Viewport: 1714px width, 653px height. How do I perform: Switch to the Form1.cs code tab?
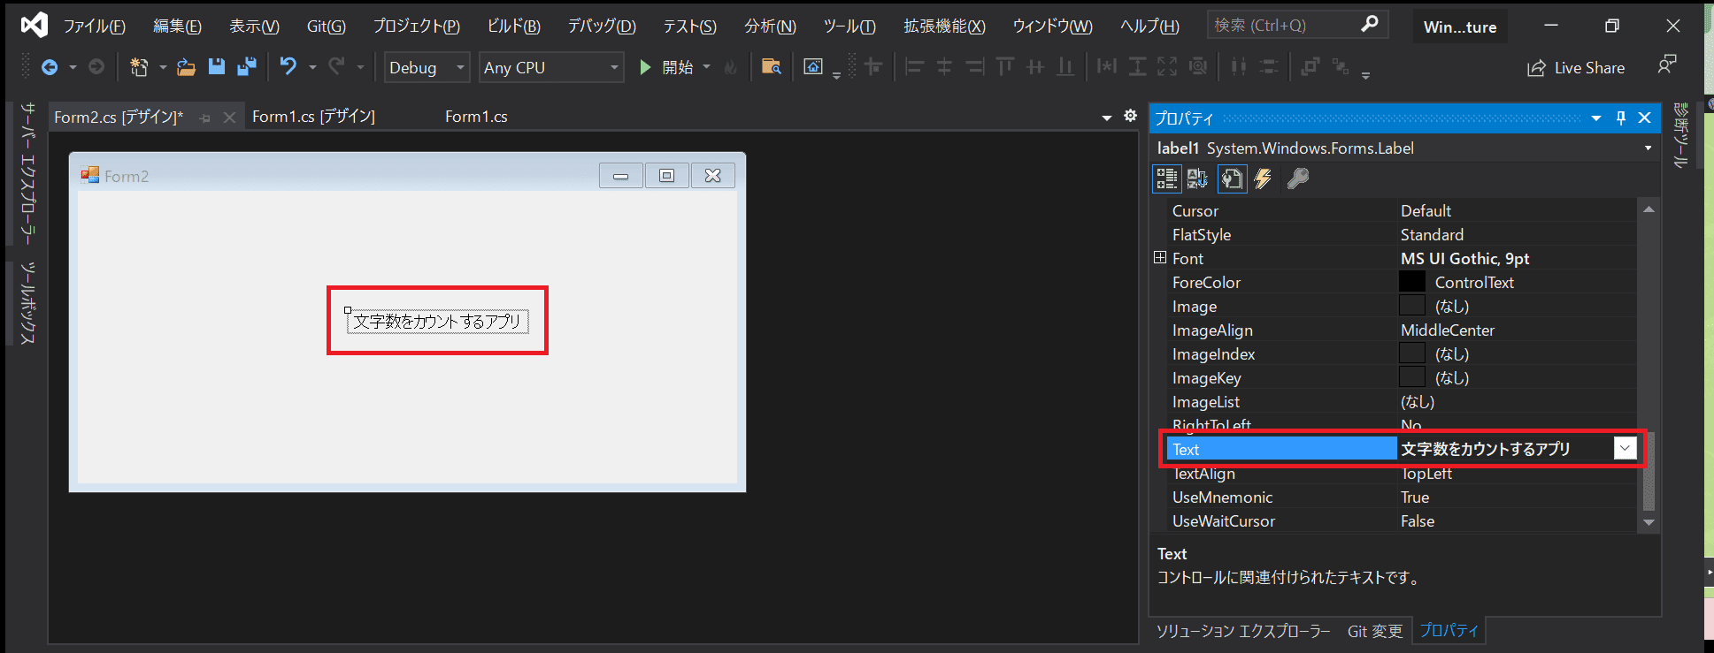point(476,117)
